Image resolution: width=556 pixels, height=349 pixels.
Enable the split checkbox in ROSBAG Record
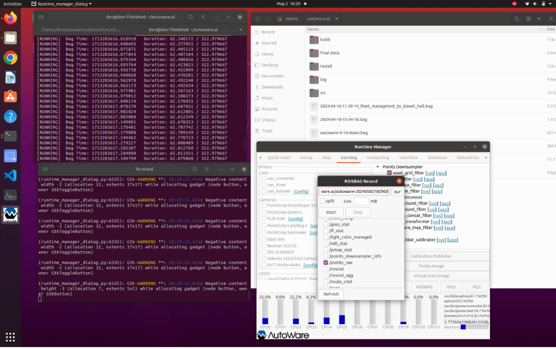[x=322, y=201]
